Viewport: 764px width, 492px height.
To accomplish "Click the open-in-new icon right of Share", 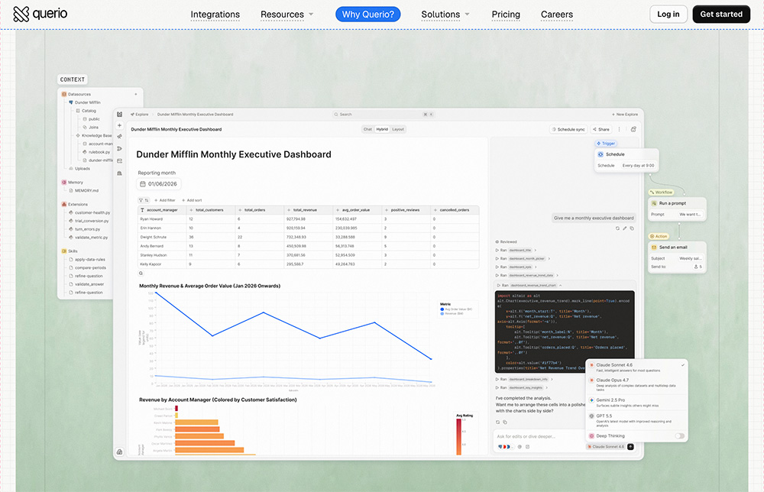I will coord(633,130).
